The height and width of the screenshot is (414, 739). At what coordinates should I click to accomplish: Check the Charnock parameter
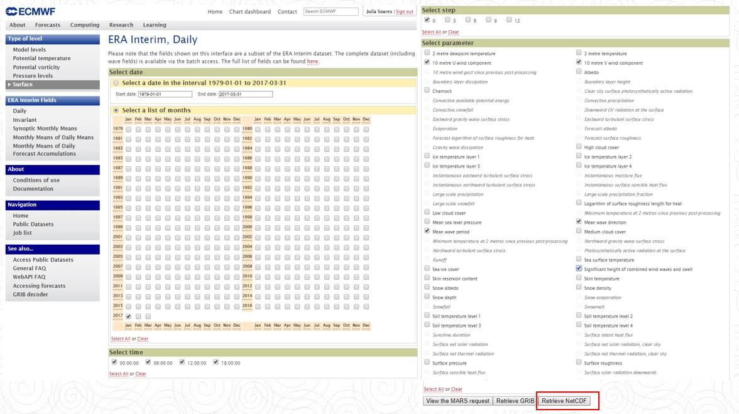pos(427,90)
